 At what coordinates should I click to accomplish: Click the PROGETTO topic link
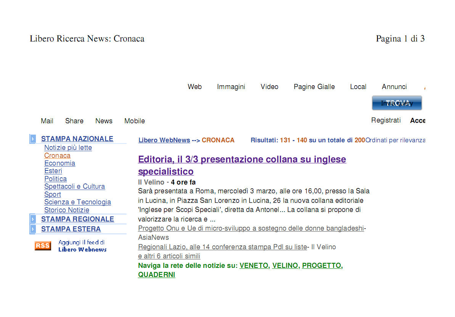(322, 266)
